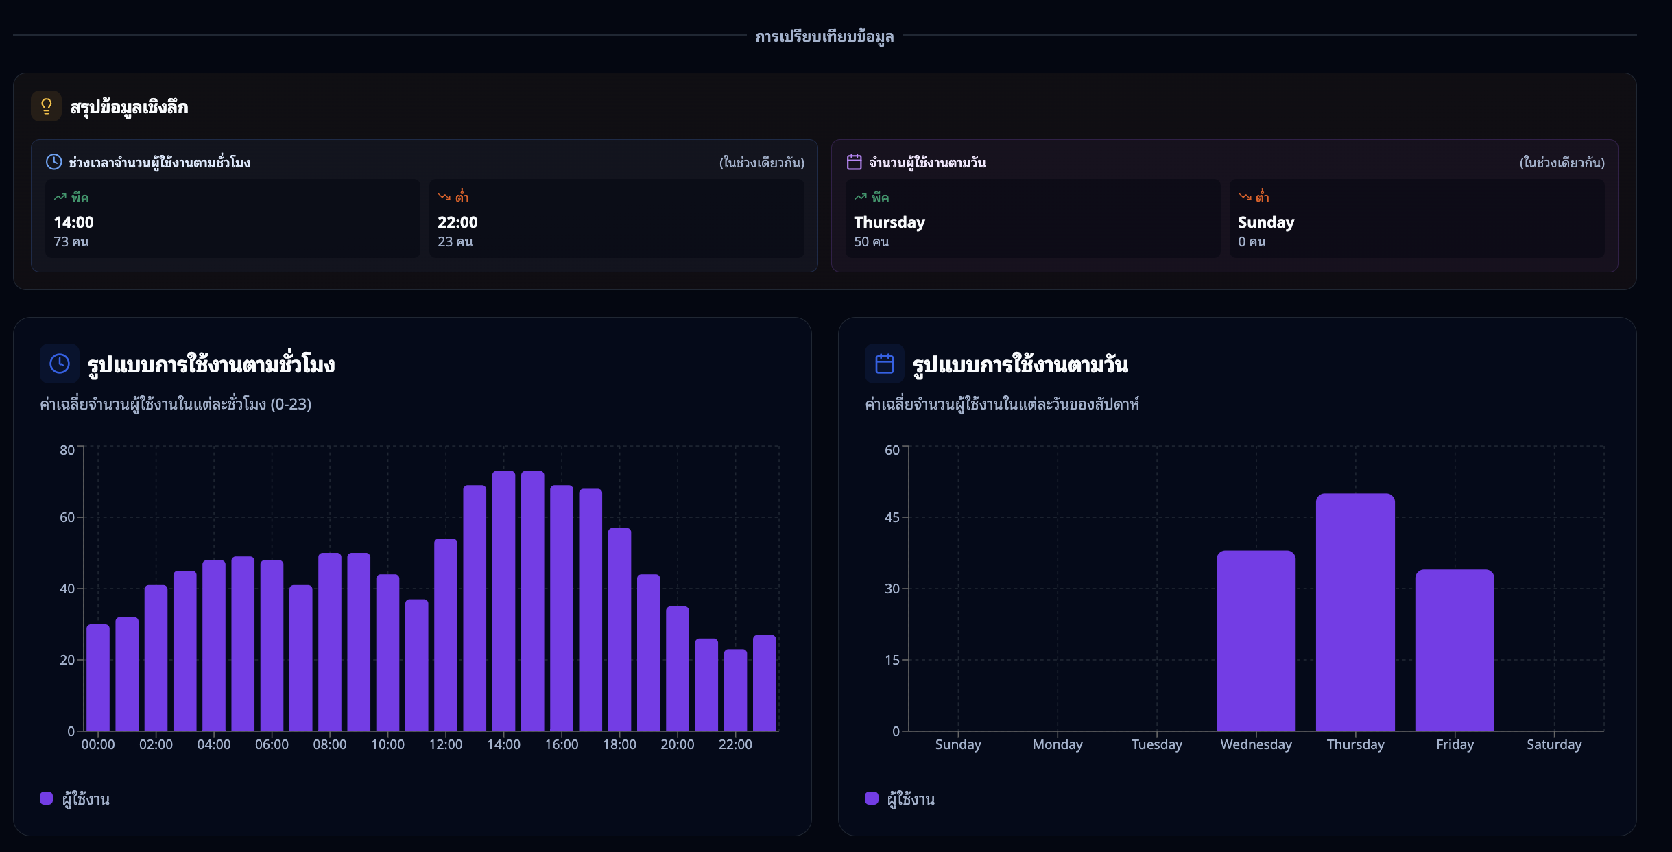Click the orange low trend icon above Sunday
The height and width of the screenshot is (852, 1672).
click(x=1245, y=197)
